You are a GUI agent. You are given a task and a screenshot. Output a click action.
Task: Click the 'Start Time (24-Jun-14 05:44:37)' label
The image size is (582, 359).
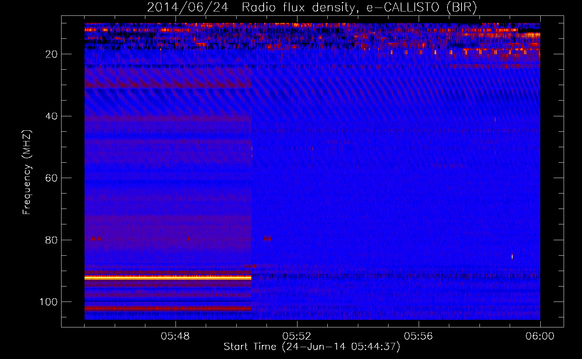pos(312,347)
